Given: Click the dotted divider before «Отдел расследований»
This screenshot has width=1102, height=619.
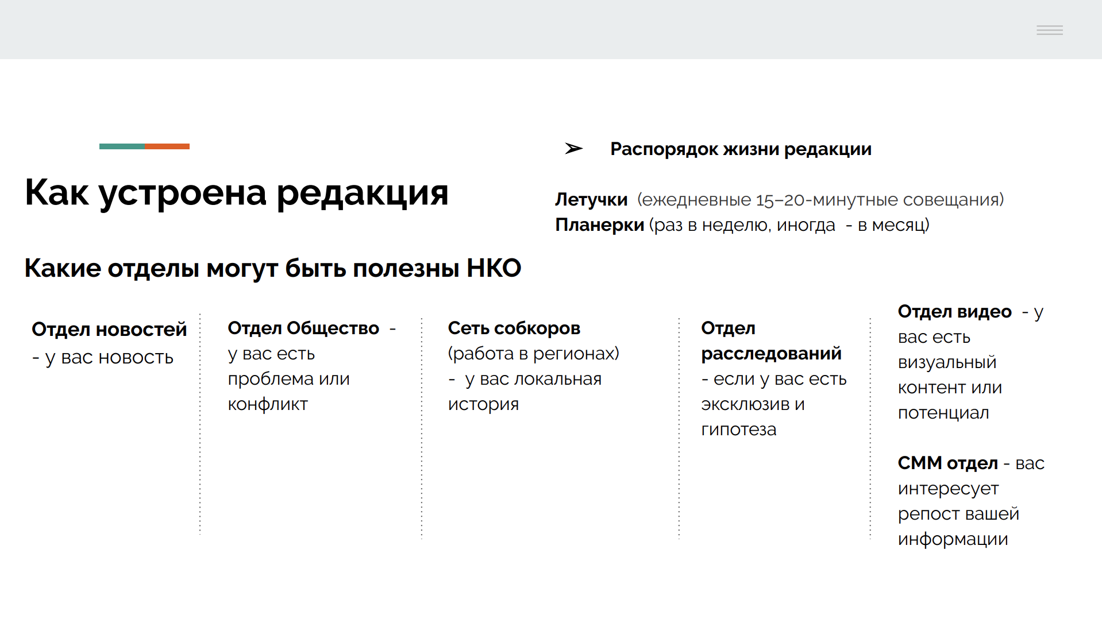Looking at the screenshot, I should 679,425.
